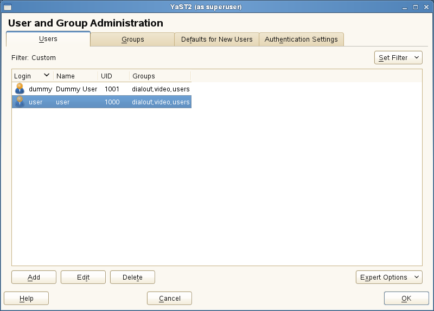The width and height of the screenshot is (434, 311).
Task: Click the Add button
Action: point(34,277)
